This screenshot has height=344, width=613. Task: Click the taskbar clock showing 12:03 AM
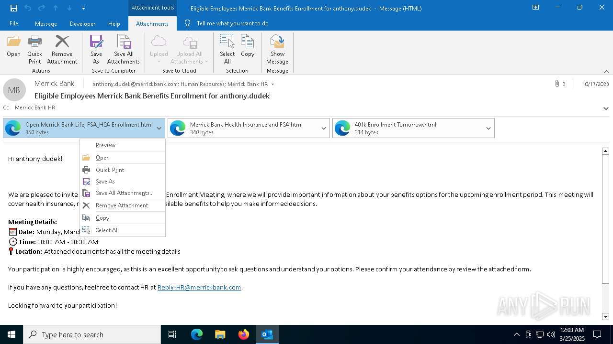point(571,334)
